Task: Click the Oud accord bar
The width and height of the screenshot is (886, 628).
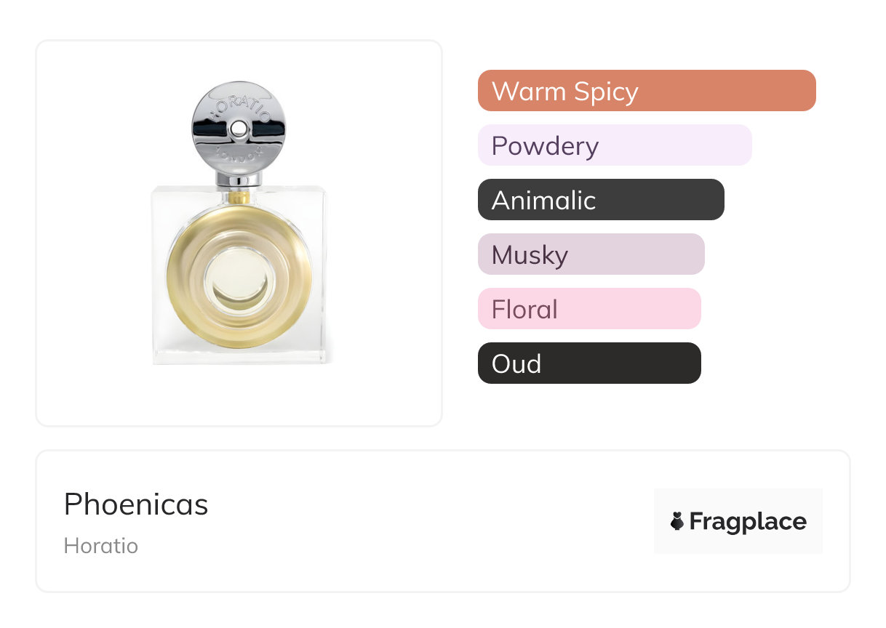Action: (589, 363)
